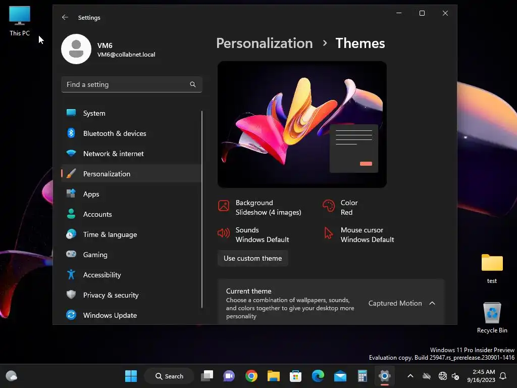This screenshot has width=517, height=388.
Task: Open File Explorer from taskbar
Action: (273, 376)
